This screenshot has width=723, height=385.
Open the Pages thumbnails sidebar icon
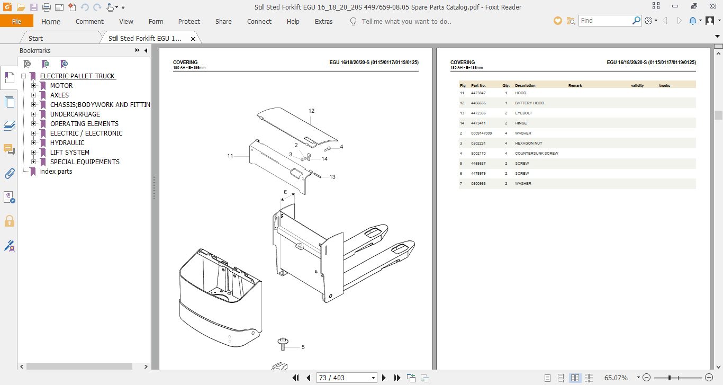point(9,102)
